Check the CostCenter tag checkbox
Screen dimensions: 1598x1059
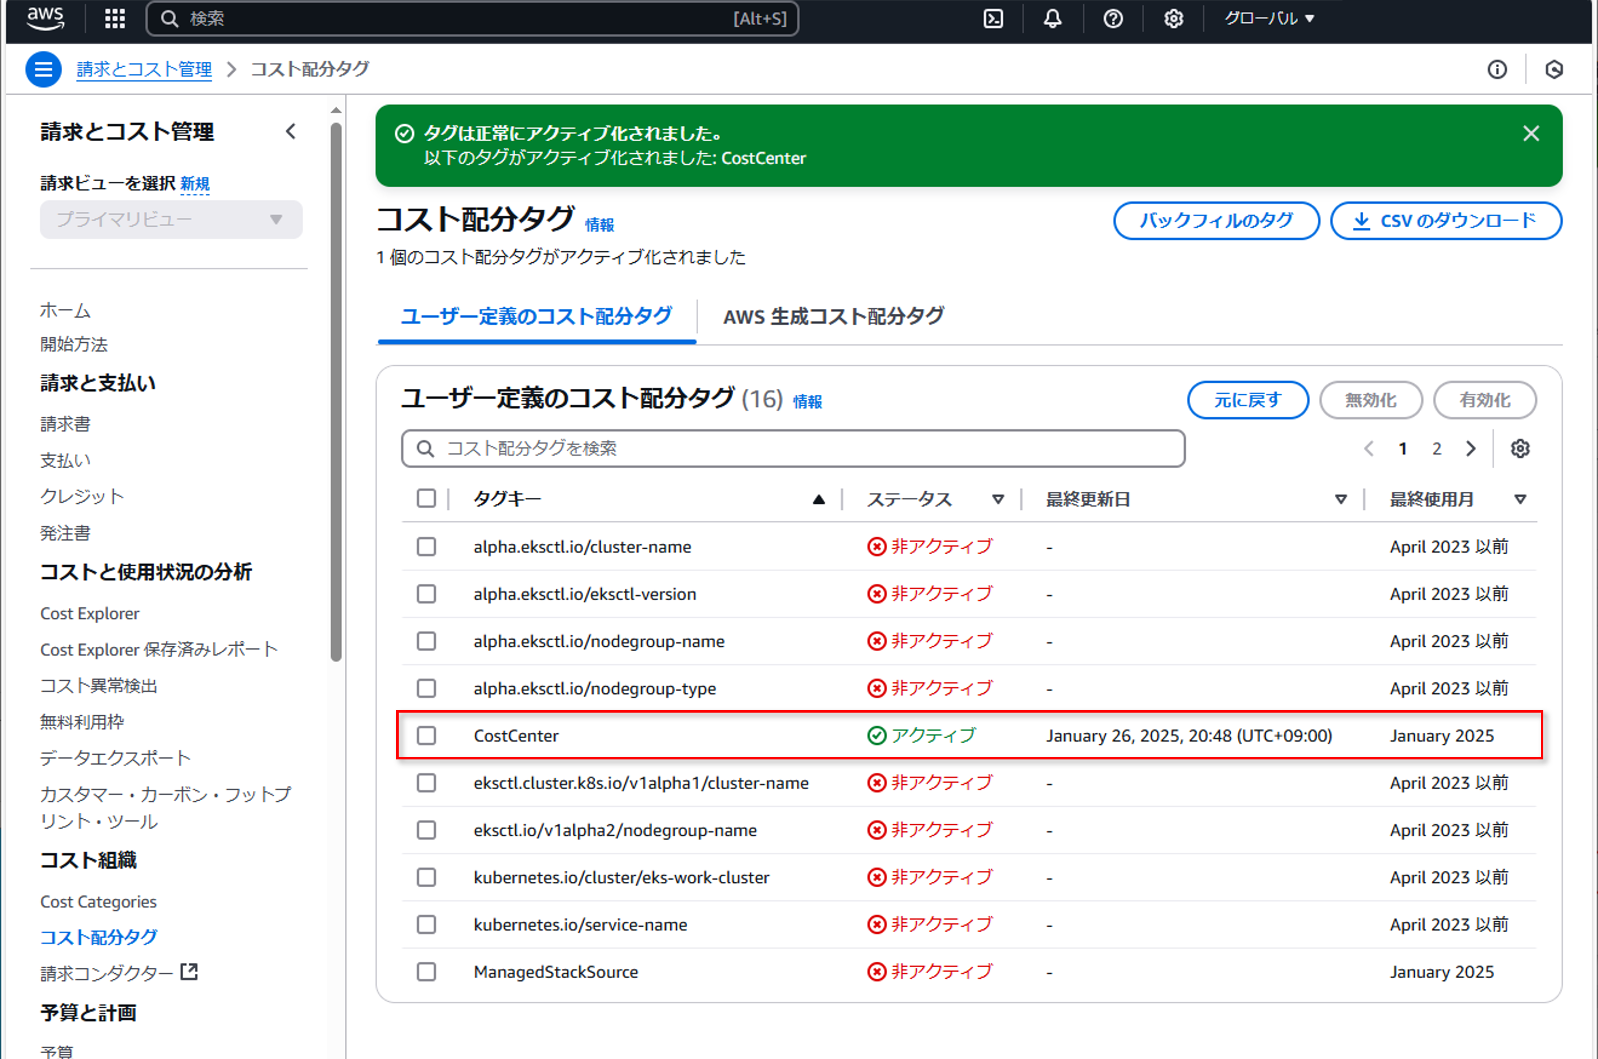coord(426,735)
